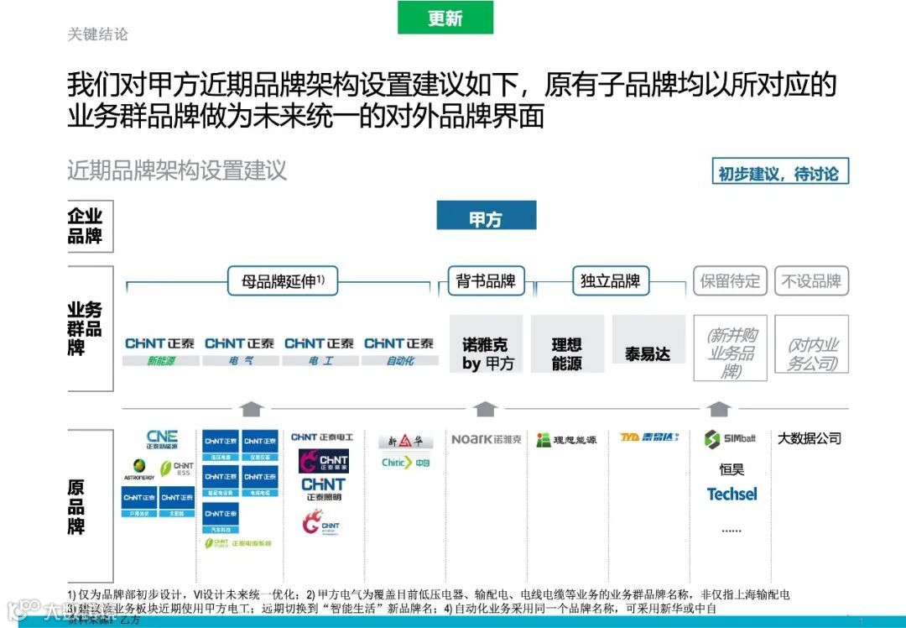Click the 母品牌延伸 category label
This screenshot has width=906, height=628.
283,281
